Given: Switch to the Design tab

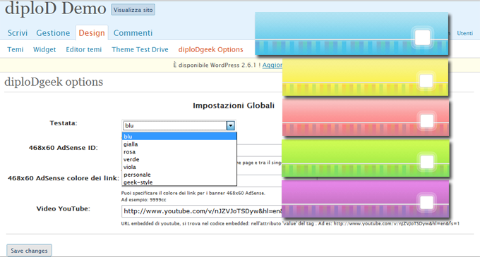Looking at the screenshot, I should [92, 33].
